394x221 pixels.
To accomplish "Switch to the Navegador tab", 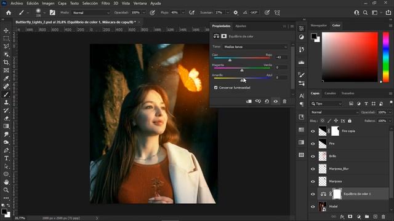I will pyautogui.click(x=319, y=25).
